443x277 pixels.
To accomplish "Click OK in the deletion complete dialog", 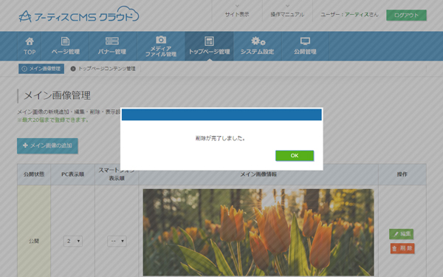I will 295,155.
